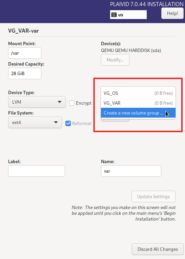Open the File System ext4 dropdown
This screenshot has width=185, height=259.
(x=35, y=122)
